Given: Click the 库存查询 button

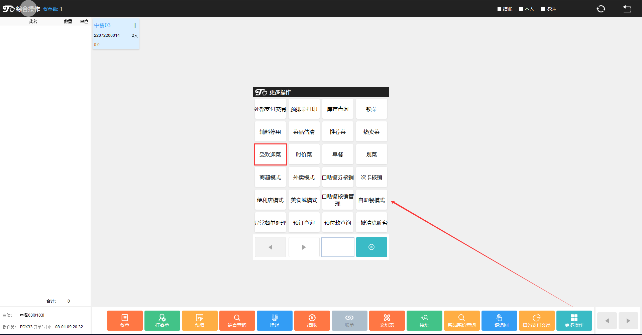Looking at the screenshot, I should pyautogui.click(x=338, y=109).
